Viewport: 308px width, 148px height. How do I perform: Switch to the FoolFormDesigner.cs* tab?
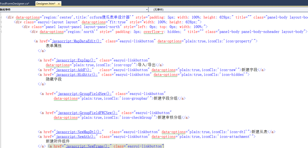(14, 4)
